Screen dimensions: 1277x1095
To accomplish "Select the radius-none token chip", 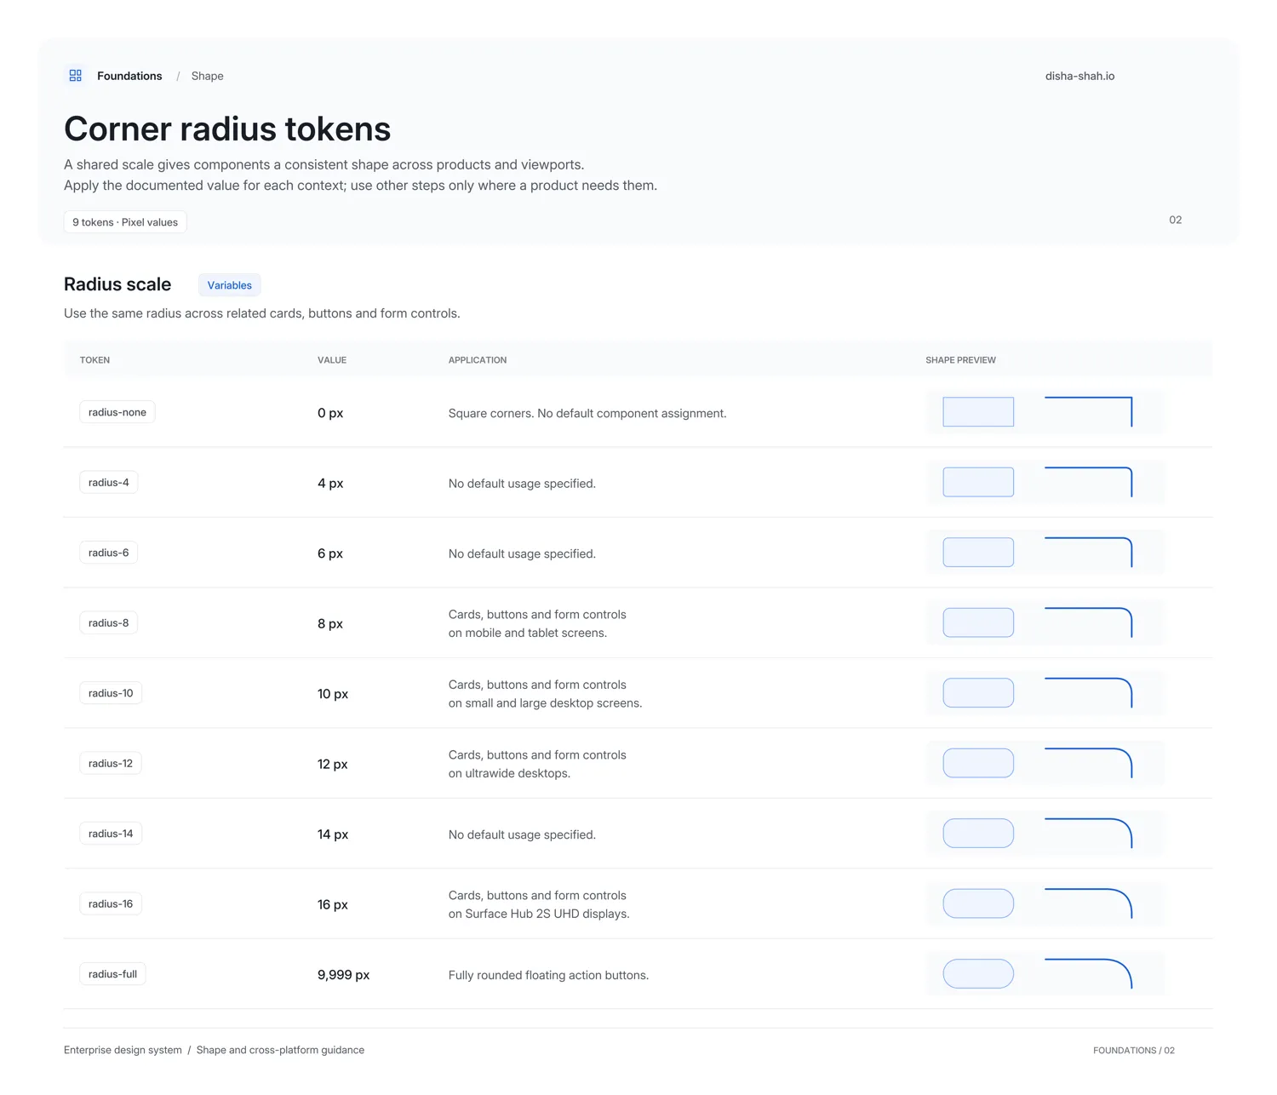I will pos(117,412).
